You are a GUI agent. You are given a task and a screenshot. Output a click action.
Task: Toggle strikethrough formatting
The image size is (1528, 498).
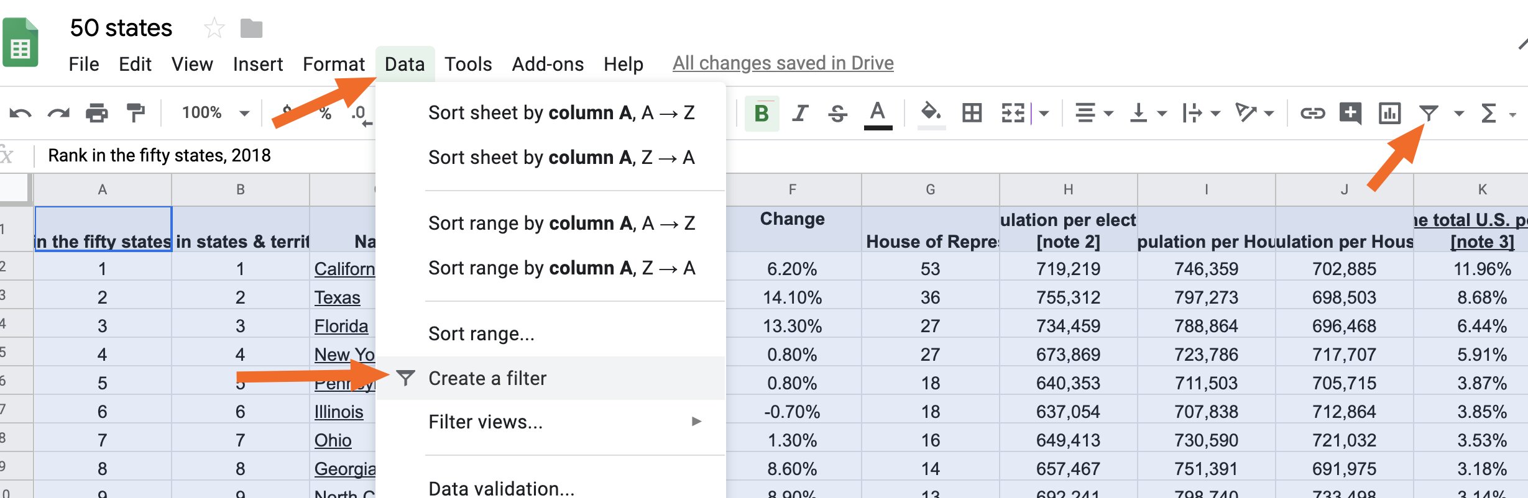click(x=837, y=113)
